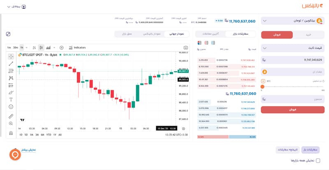Switch to the red sell side toggle
The image size is (329, 170).
point(277,35)
